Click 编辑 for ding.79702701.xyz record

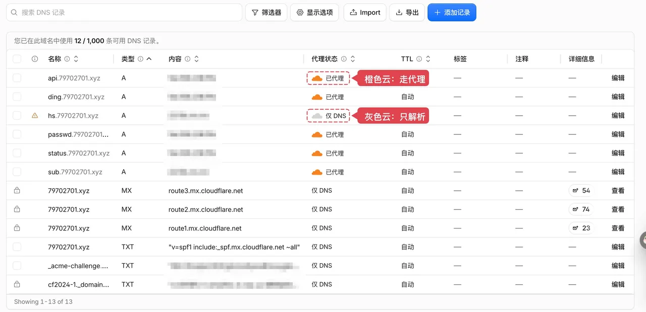coord(618,97)
